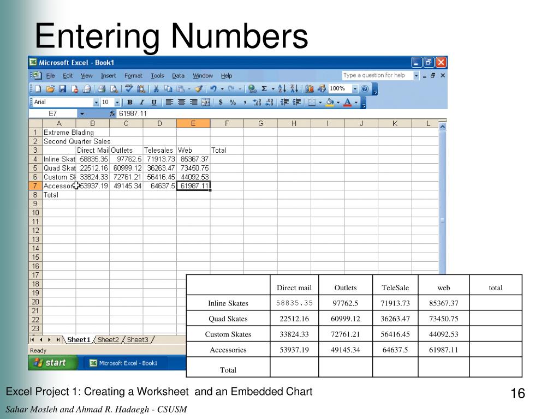Viewport: 559px width, 419px height.
Task: Toggle Italic formatting
Action: point(142,103)
